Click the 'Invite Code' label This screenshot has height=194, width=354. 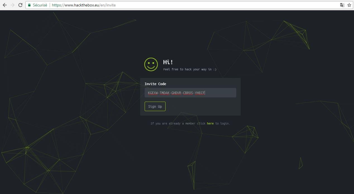[x=155, y=84]
